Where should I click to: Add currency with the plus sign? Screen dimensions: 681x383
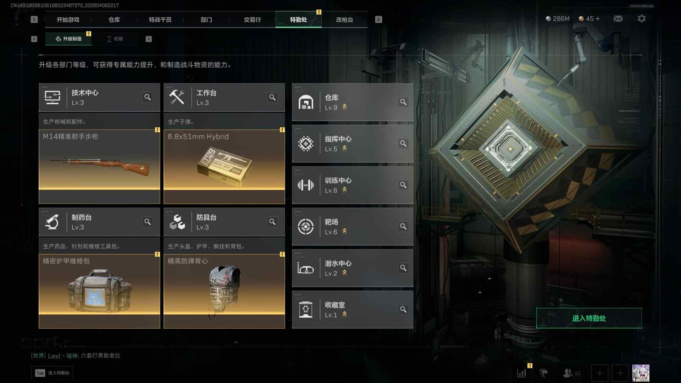point(598,18)
